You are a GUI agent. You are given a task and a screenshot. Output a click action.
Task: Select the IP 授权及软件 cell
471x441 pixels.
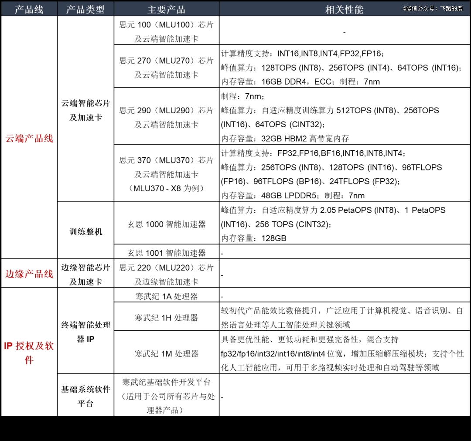tap(29, 352)
